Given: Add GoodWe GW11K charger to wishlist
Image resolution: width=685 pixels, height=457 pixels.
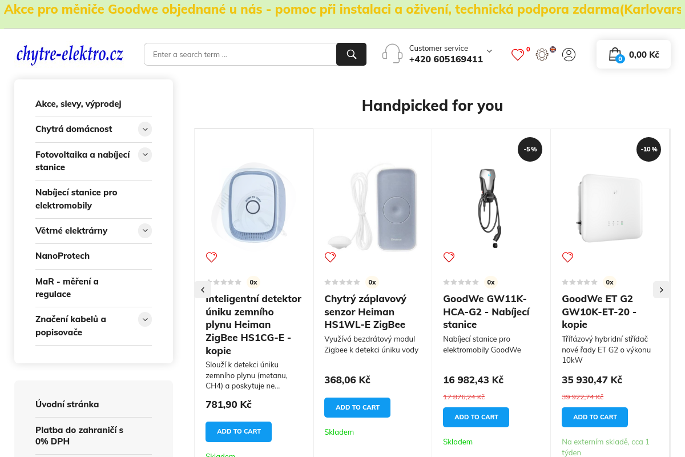Looking at the screenshot, I should (449, 257).
